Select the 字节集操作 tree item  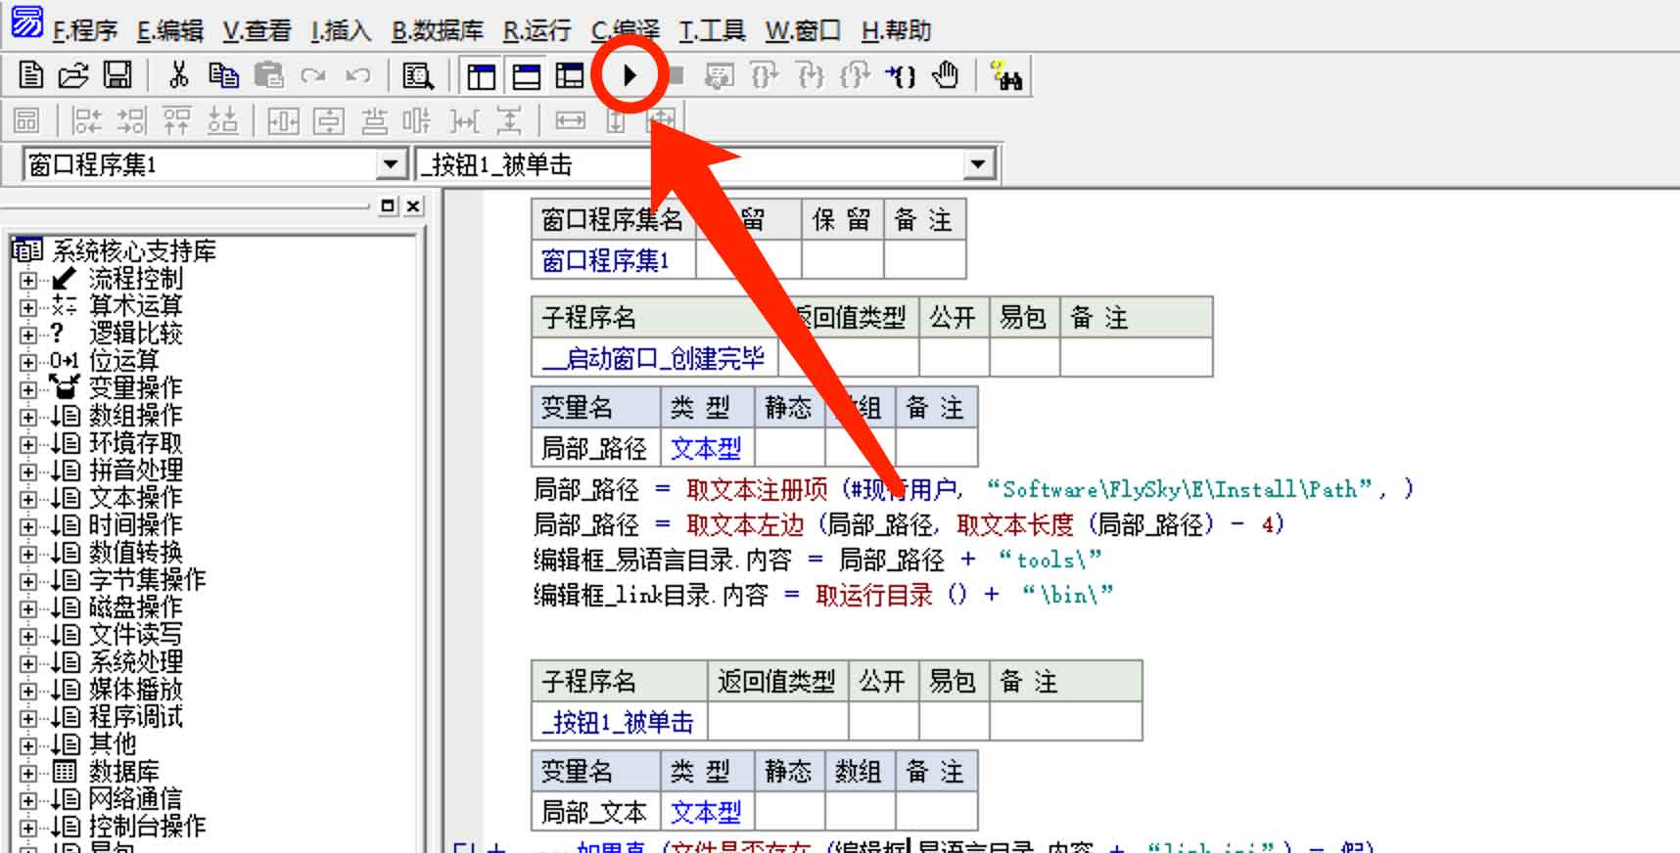tap(147, 580)
